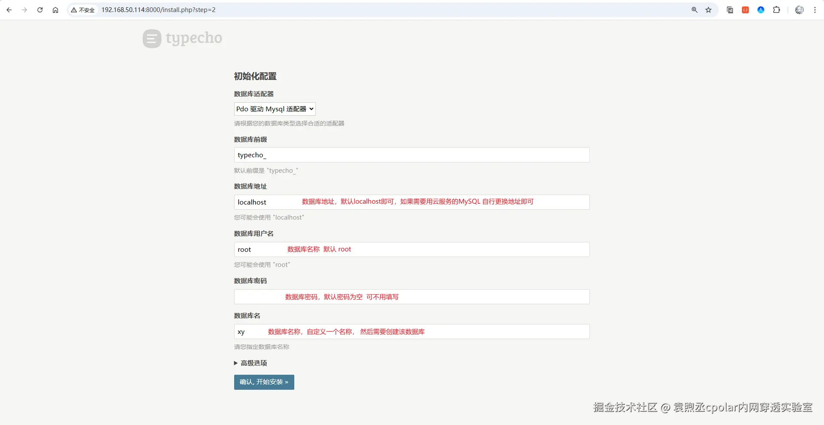
Task: Open the profile avatar menu
Action: (800, 10)
